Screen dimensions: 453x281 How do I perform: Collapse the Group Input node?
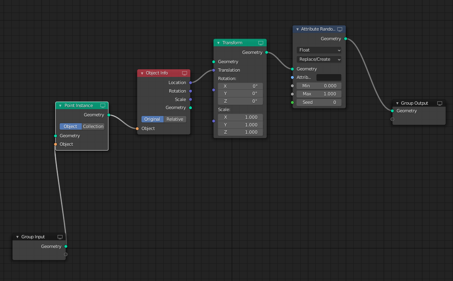pyautogui.click(x=17, y=237)
